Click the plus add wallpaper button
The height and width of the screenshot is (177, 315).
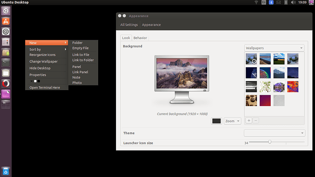[249, 120]
